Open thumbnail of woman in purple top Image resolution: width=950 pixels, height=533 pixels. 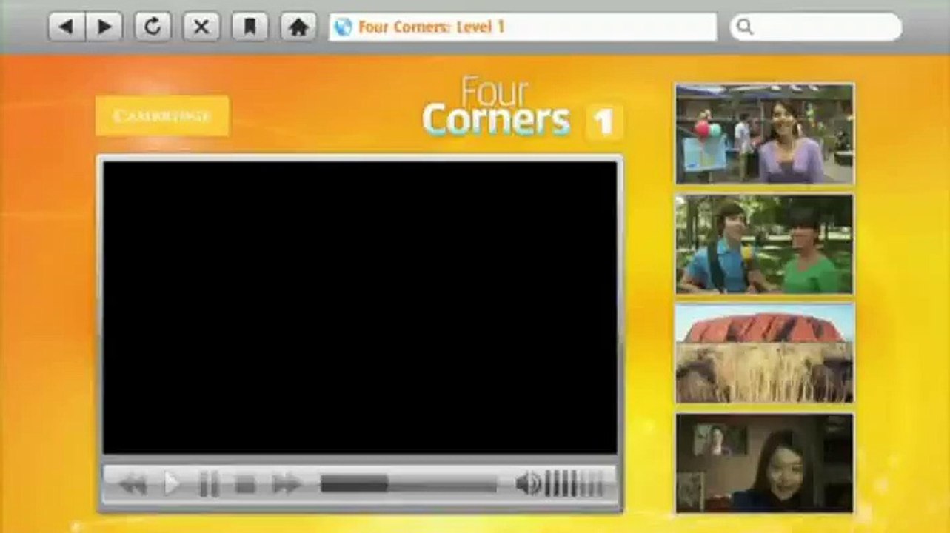(764, 133)
